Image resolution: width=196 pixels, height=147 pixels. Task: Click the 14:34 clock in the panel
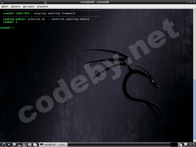coord(192,144)
